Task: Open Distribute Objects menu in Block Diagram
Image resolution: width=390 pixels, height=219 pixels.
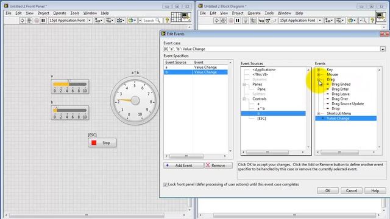Action: click(x=340, y=20)
